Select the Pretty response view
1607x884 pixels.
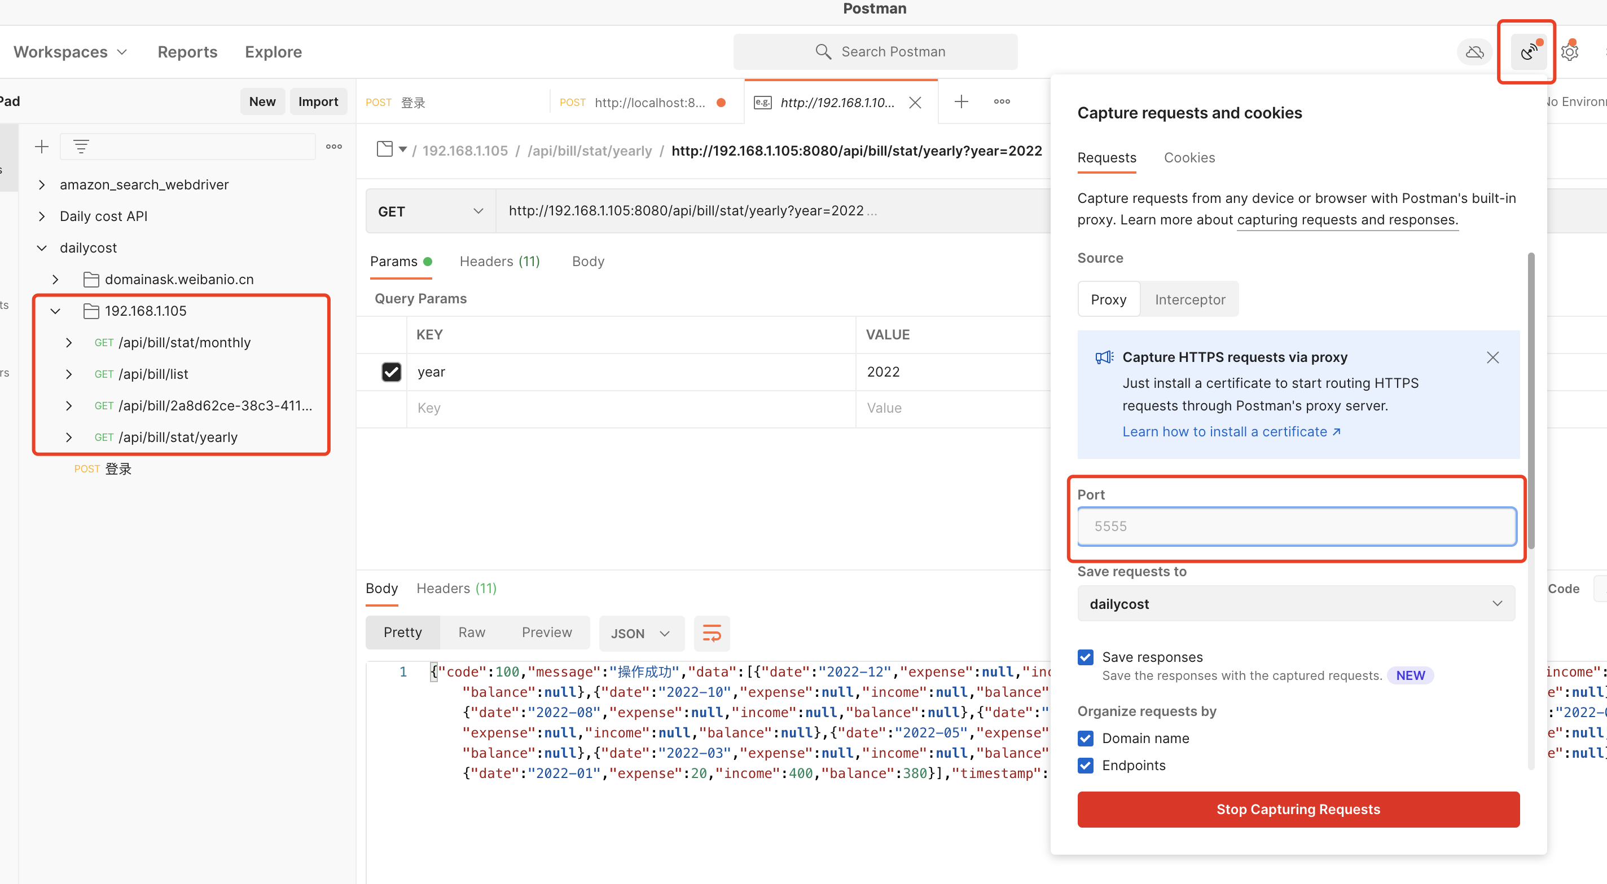click(402, 633)
